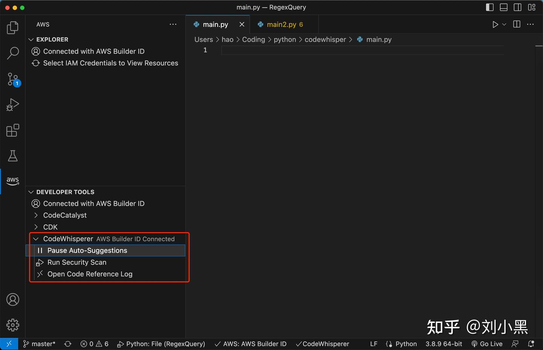The image size is (543, 350).
Task: Start Go Live from the status bar
Action: [x=487, y=344]
